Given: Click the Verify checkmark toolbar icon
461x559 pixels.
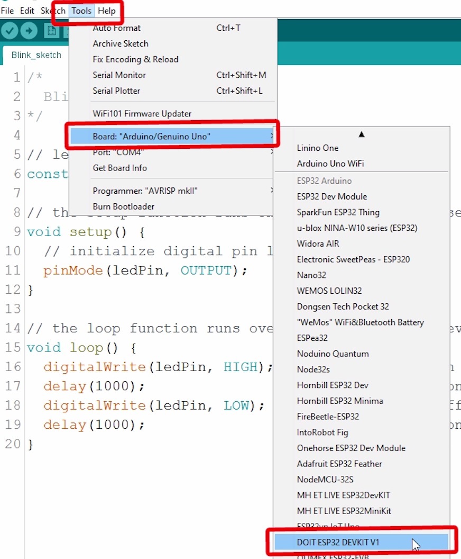Looking at the screenshot, I should pos(10,31).
